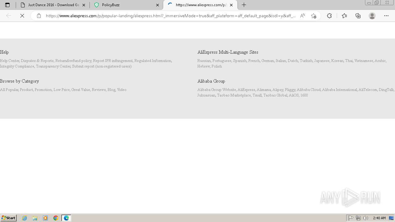
Task: Open the Low Price link
Action: coord(61,90)
